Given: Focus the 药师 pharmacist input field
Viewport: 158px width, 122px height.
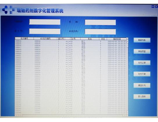Looking at the screenshot, I should click(100, 22).
